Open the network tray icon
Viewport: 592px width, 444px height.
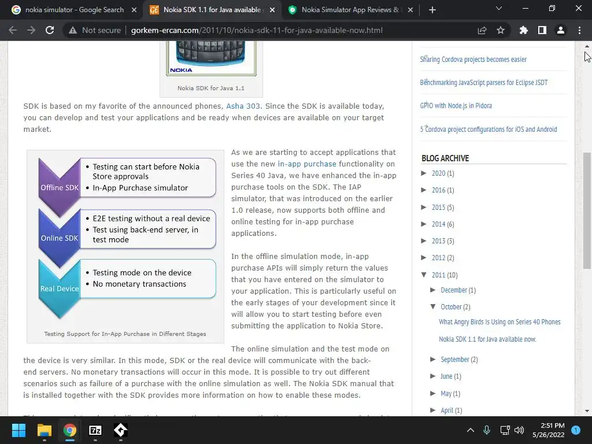tap(505, 430)
